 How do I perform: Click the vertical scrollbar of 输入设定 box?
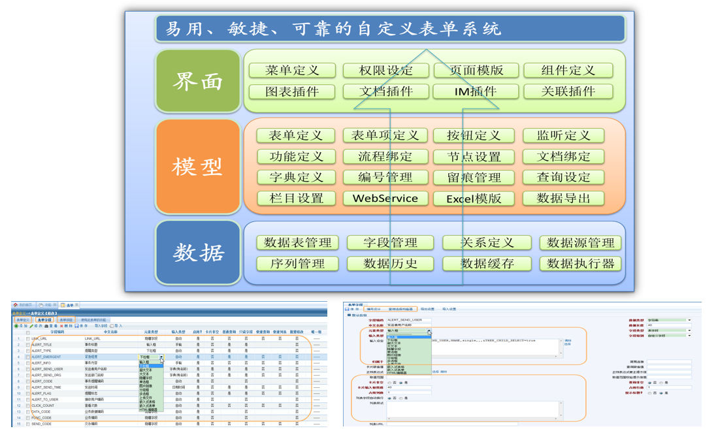[561, 347]
